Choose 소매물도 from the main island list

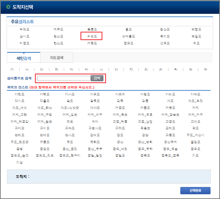point(129,36)
